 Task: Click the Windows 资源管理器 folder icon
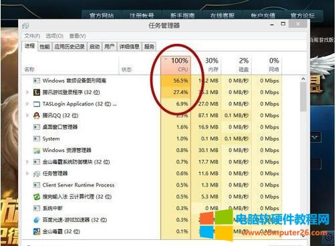[37, 151]
